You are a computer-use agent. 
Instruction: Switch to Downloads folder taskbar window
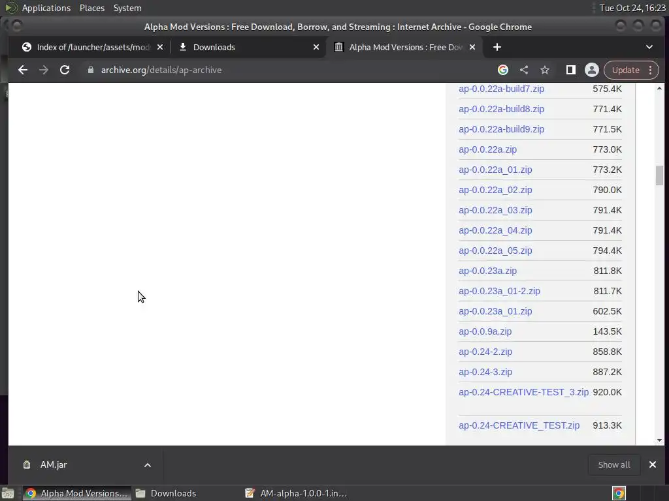[x=166, y=493]
